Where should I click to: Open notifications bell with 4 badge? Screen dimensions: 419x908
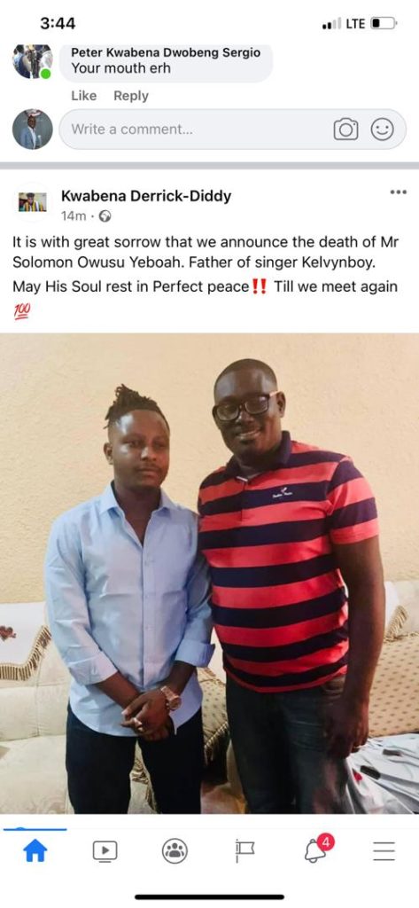(316, 849)
